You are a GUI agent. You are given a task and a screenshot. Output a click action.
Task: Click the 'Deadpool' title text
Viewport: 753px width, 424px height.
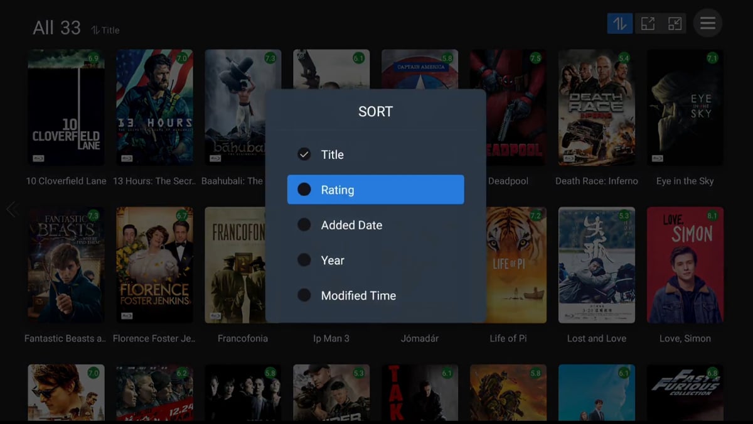coord(508,181)
